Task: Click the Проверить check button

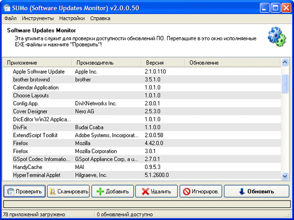Action: coord(24,192)
